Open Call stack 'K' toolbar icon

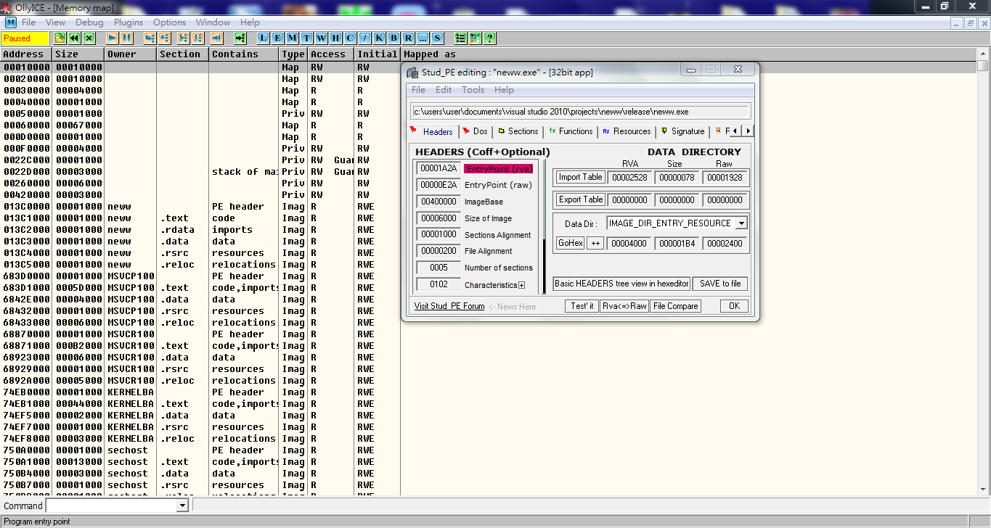tap(380, 38)
